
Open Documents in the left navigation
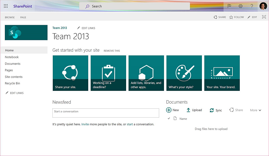pyautogui.click(x=12, y=64)
